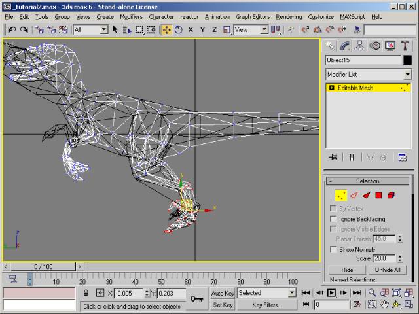The width and height of the screenshot is (419, 314).
Task: Click the Undo arrow in toolbar
Action: click(12, 29)
